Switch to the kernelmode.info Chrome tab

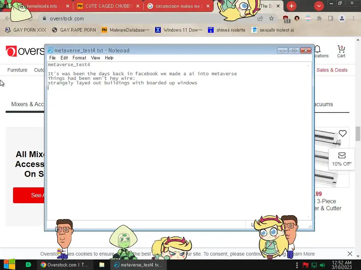pos(42,6)
